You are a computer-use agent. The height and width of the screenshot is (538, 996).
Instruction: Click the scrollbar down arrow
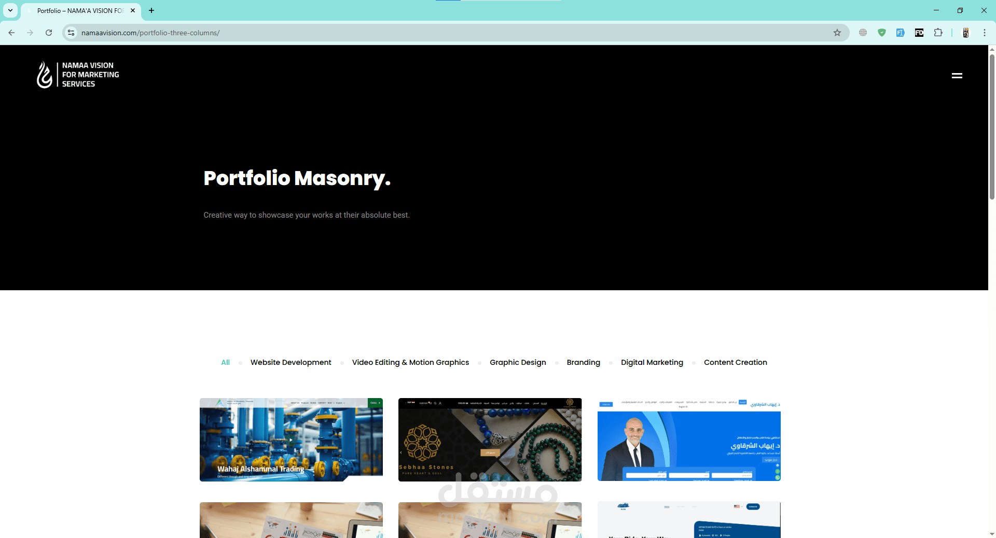pos(992,534)
